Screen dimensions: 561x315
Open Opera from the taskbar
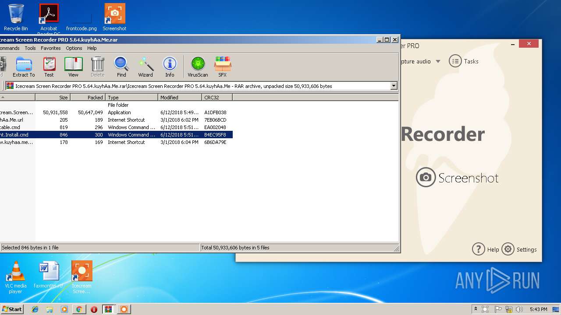pyautogui.click(x=94, y=309)
